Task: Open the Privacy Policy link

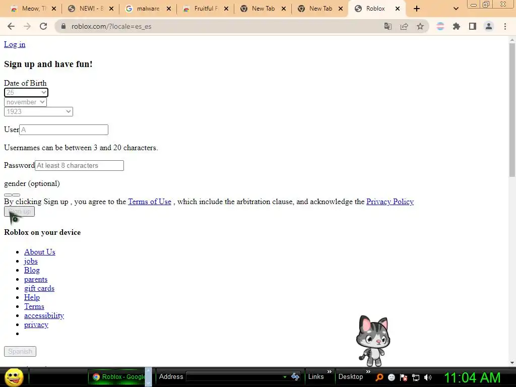Action: [x=390, y=202]
